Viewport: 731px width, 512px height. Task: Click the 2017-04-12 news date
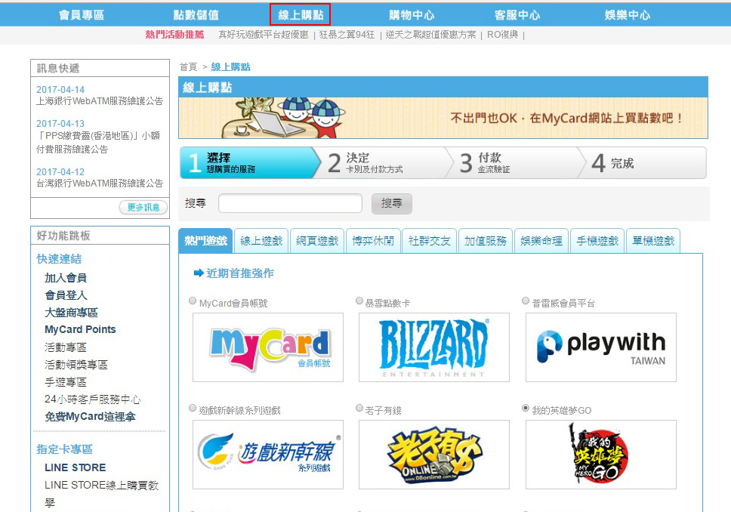60,172
